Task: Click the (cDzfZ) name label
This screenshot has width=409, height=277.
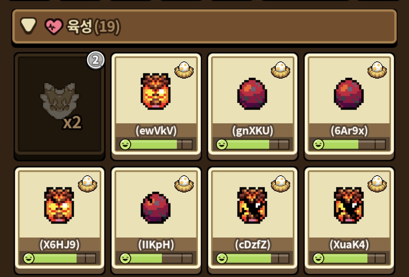Action: pos(252,245)
